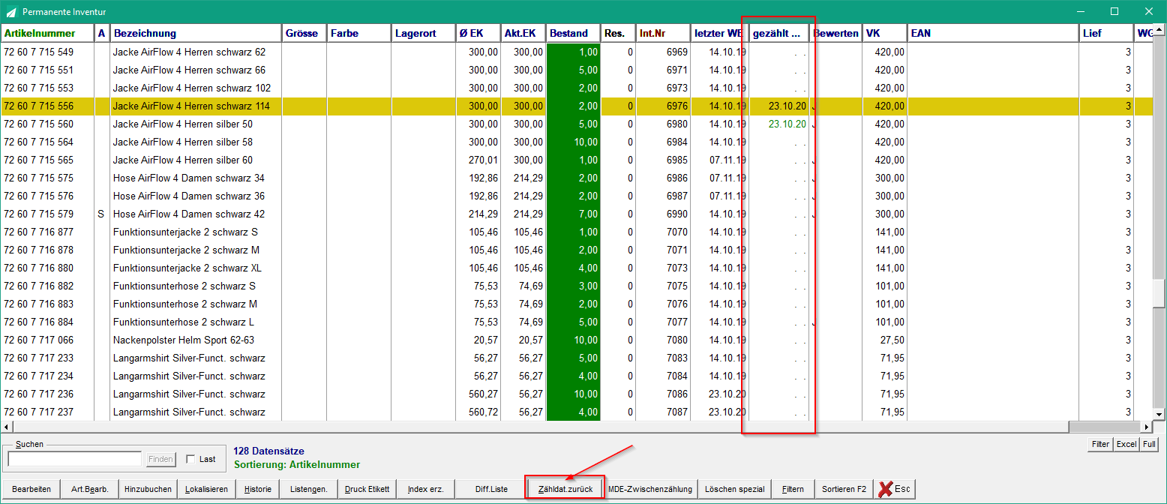
Task: Click the red X Esc button
Action: 894,489
